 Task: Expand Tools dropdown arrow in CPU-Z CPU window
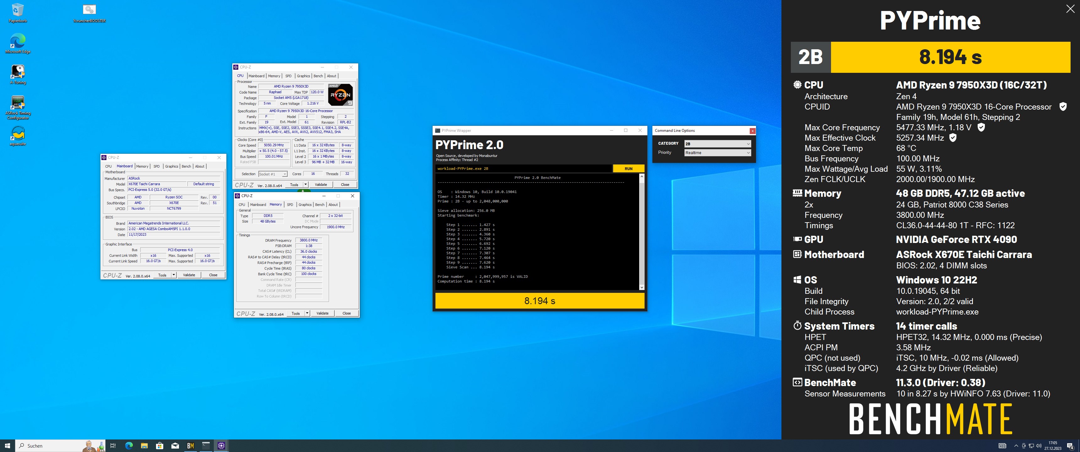point(306,185)
